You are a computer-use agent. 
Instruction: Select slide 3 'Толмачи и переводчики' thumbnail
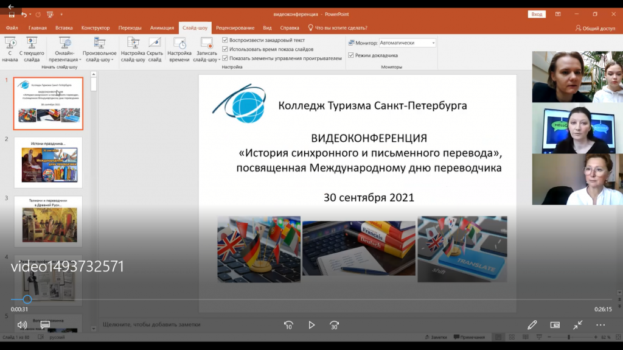pos(49,221)
